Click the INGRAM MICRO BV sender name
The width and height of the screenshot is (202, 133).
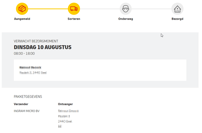pos(27,111)
